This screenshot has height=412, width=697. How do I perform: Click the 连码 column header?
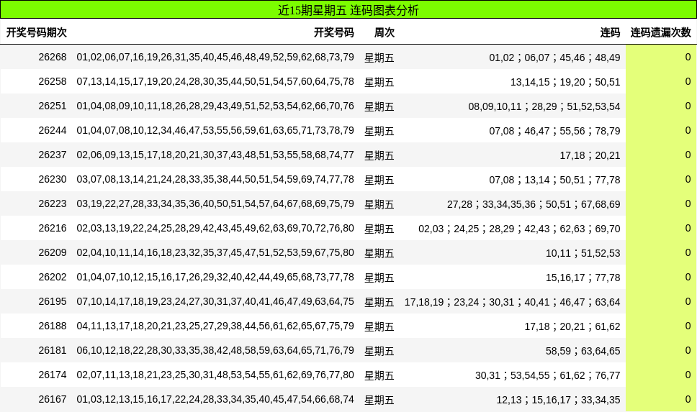point(610,32)
